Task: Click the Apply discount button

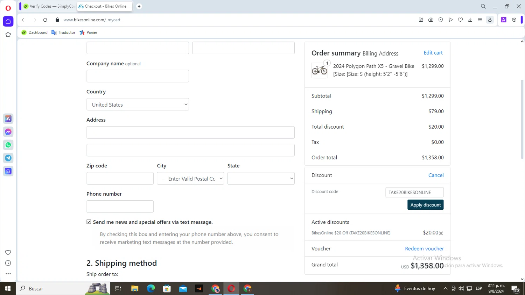Action: click(425, 205)
